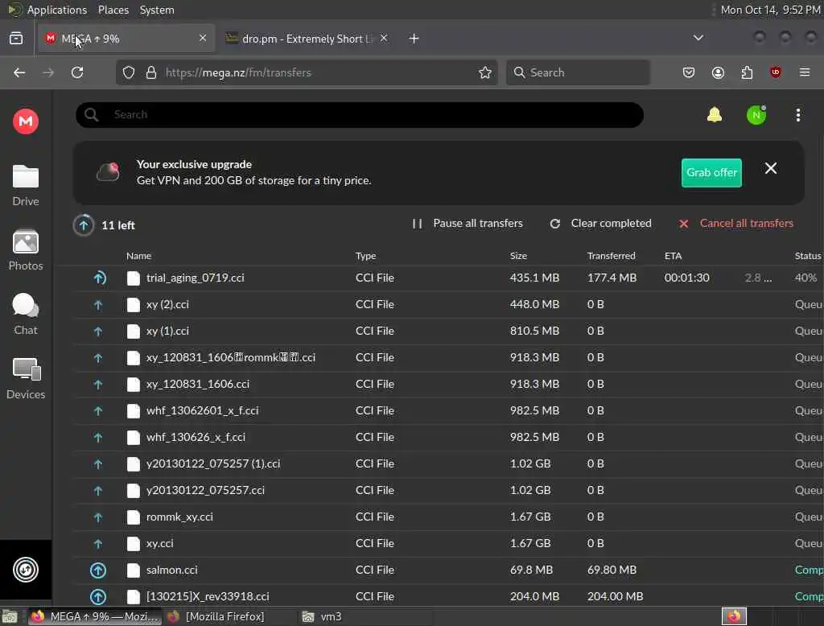
Task: Open the green N account avatar
Action: [x=756, y=115]
